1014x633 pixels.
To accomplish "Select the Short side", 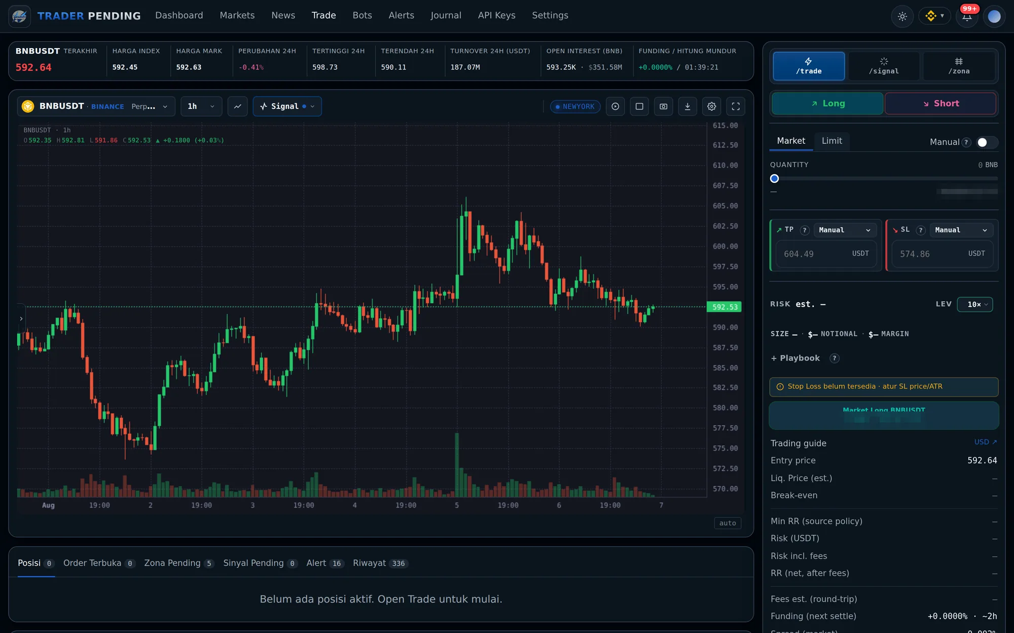I will coord(940,103).
